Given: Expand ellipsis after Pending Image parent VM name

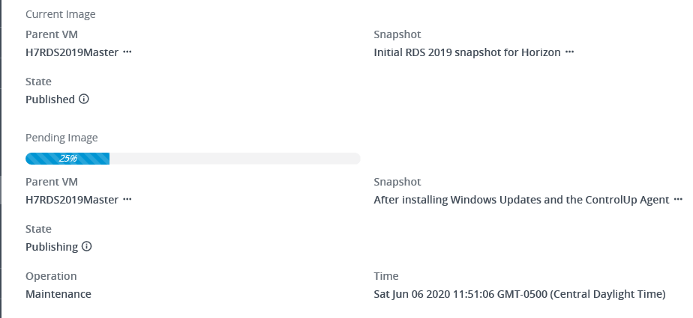Looking at the screenshot, I should tap(127, 200).
